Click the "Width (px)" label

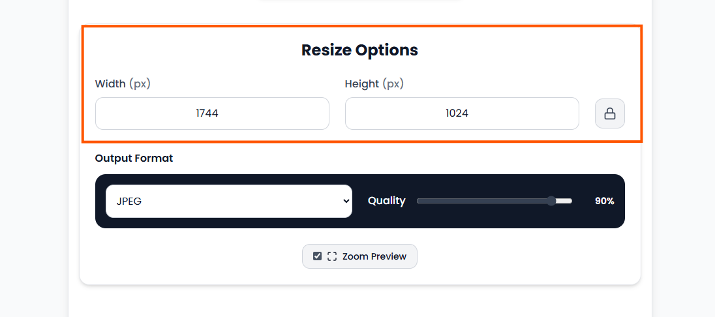pyautogui.click(x=123, y=83)
